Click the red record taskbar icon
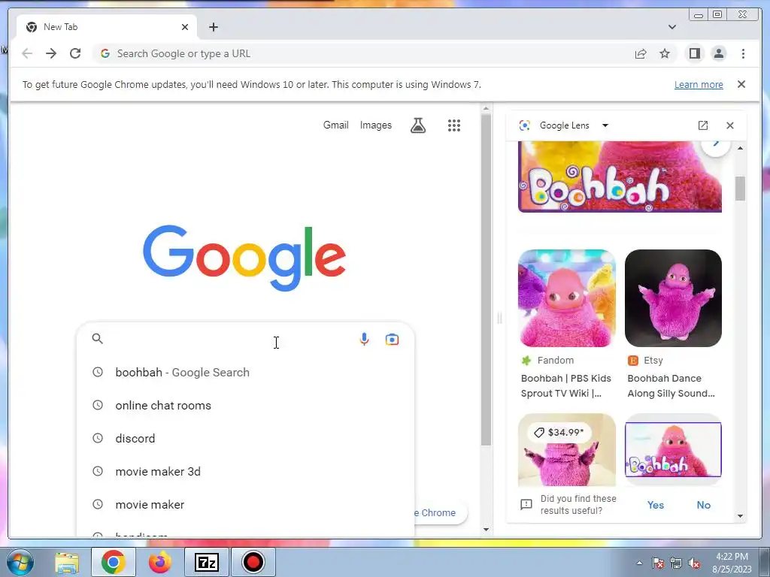 [253, 562]
